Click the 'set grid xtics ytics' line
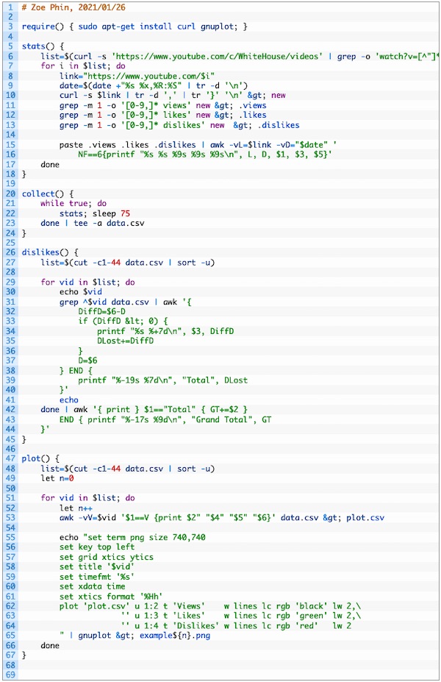The height and width of the screenshot is (682, 441). (x=107, y=557)
